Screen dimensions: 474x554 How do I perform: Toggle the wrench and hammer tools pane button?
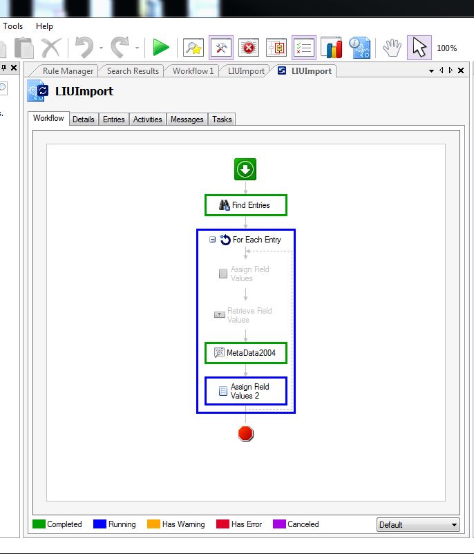[220, 48]
